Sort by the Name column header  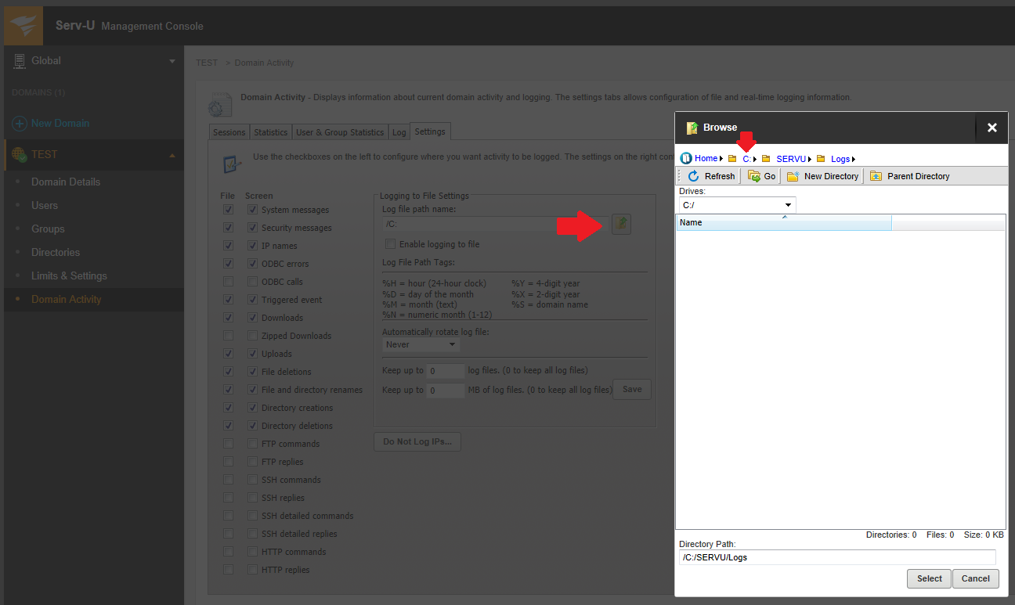783,223
